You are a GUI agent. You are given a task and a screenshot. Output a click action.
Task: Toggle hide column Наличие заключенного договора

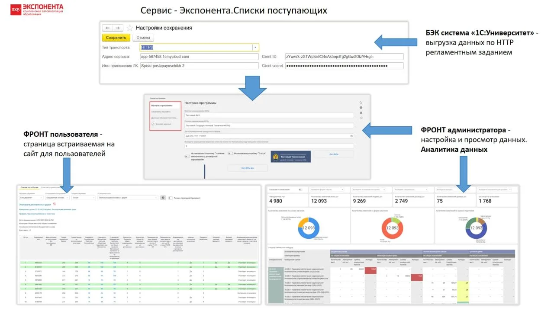pyautogui.click(x=187, y=157)
